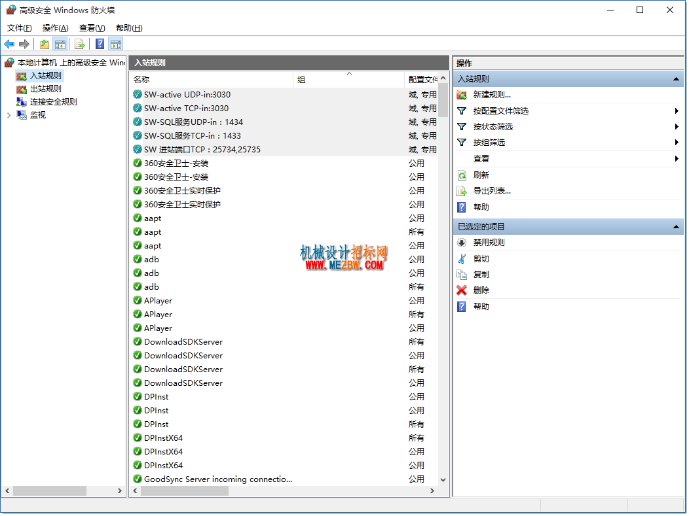
Task: Toggle the Action pane toolbar icon
Action: [116, 44]
